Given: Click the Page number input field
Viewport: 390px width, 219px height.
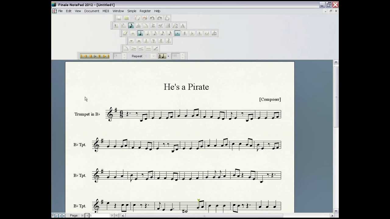Looking at the screenshot, I should point(99,215).
